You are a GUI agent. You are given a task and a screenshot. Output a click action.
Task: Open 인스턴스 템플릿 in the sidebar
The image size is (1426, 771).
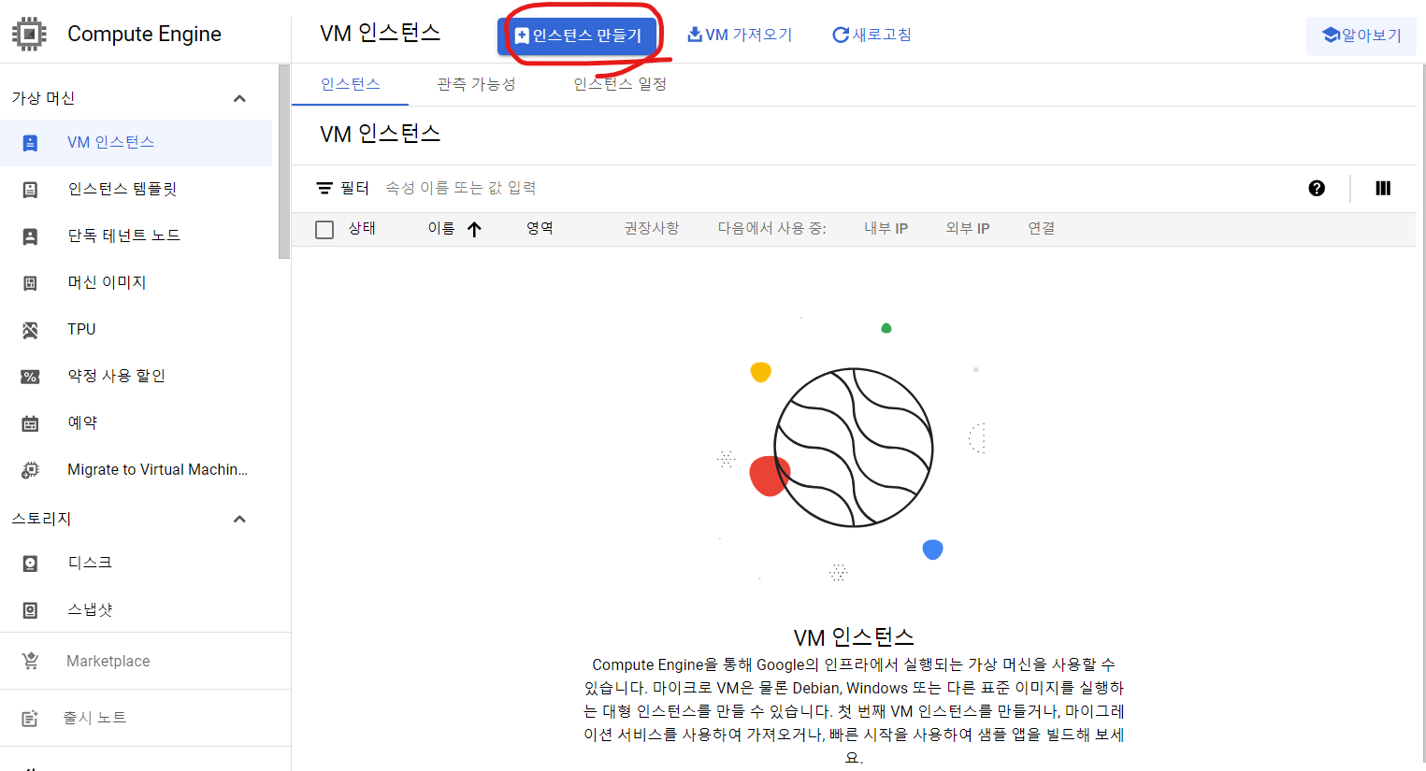coord(136,190)
